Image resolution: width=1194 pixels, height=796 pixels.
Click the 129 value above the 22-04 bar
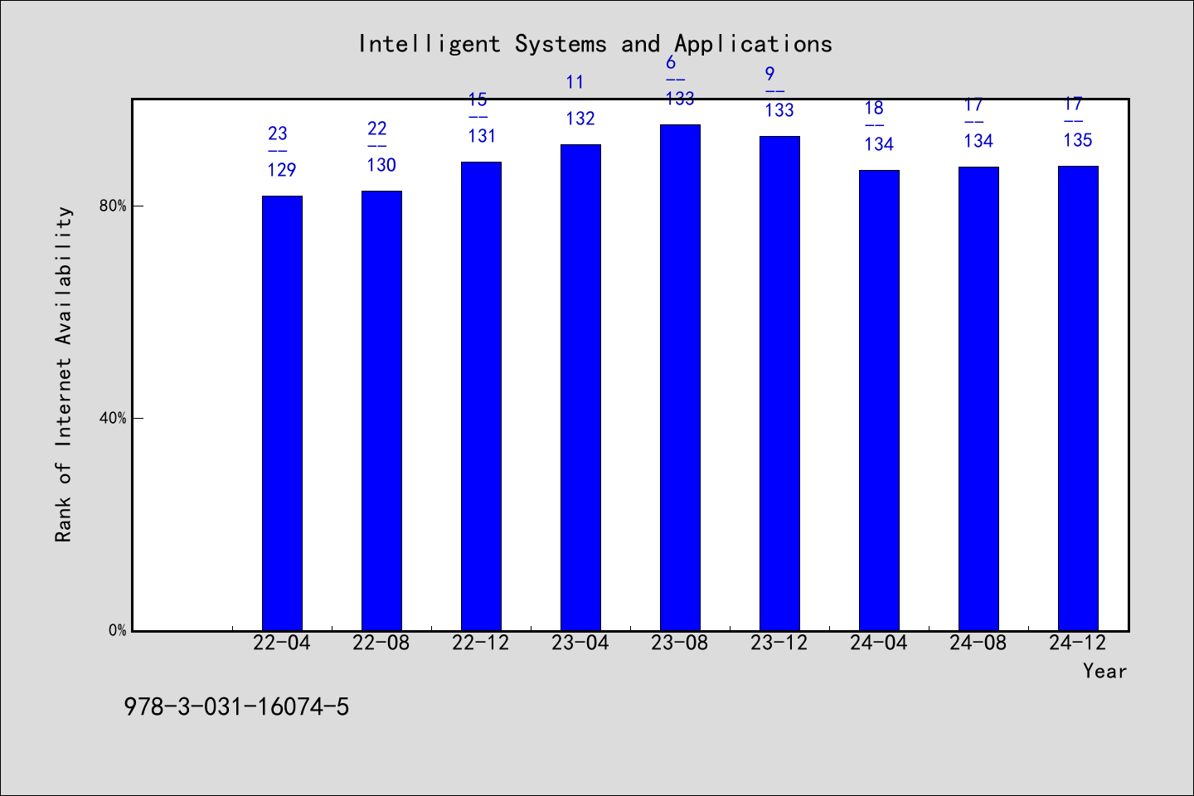(282, 170)
